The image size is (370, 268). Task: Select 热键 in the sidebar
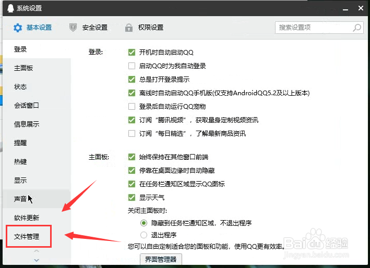click(x=37, y=162)
